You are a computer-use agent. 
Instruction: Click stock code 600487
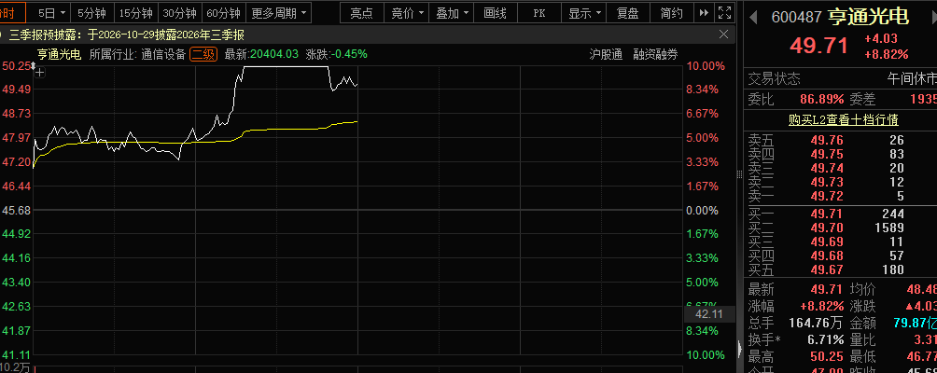pyautogui.click(x=797, y=18)
